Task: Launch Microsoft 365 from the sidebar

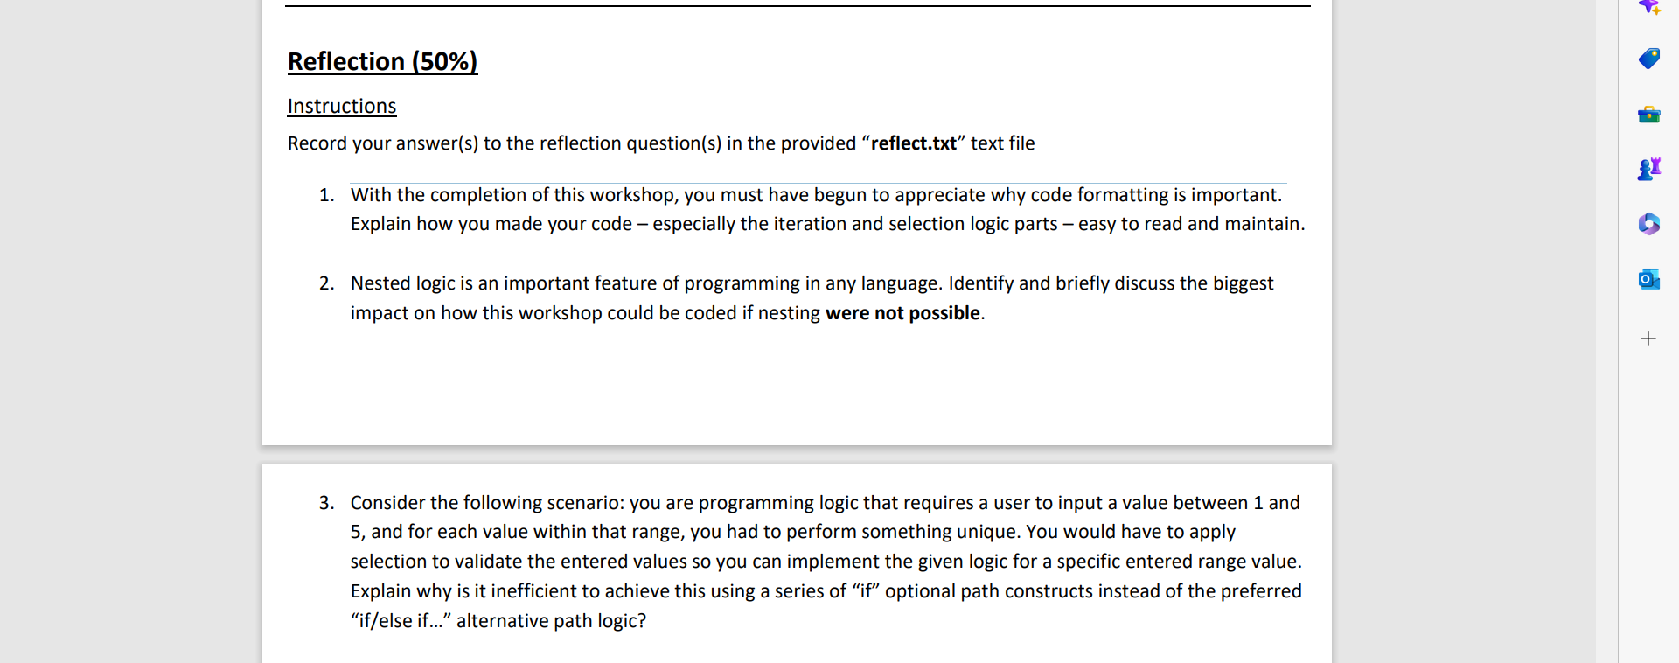Action: tap(1649, 224)
